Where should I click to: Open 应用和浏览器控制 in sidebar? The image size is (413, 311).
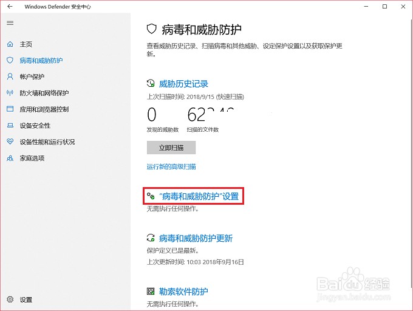click(x=44, y=109)
